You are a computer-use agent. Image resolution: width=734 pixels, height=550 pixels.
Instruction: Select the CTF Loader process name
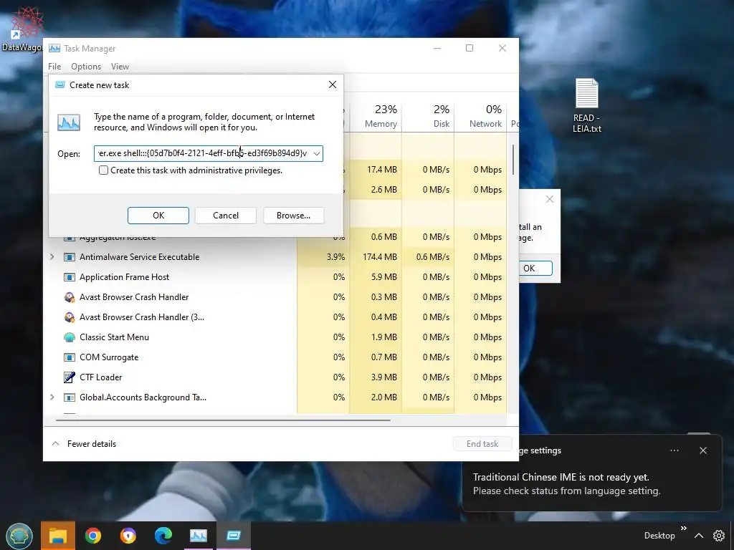(x=100, y=377)
